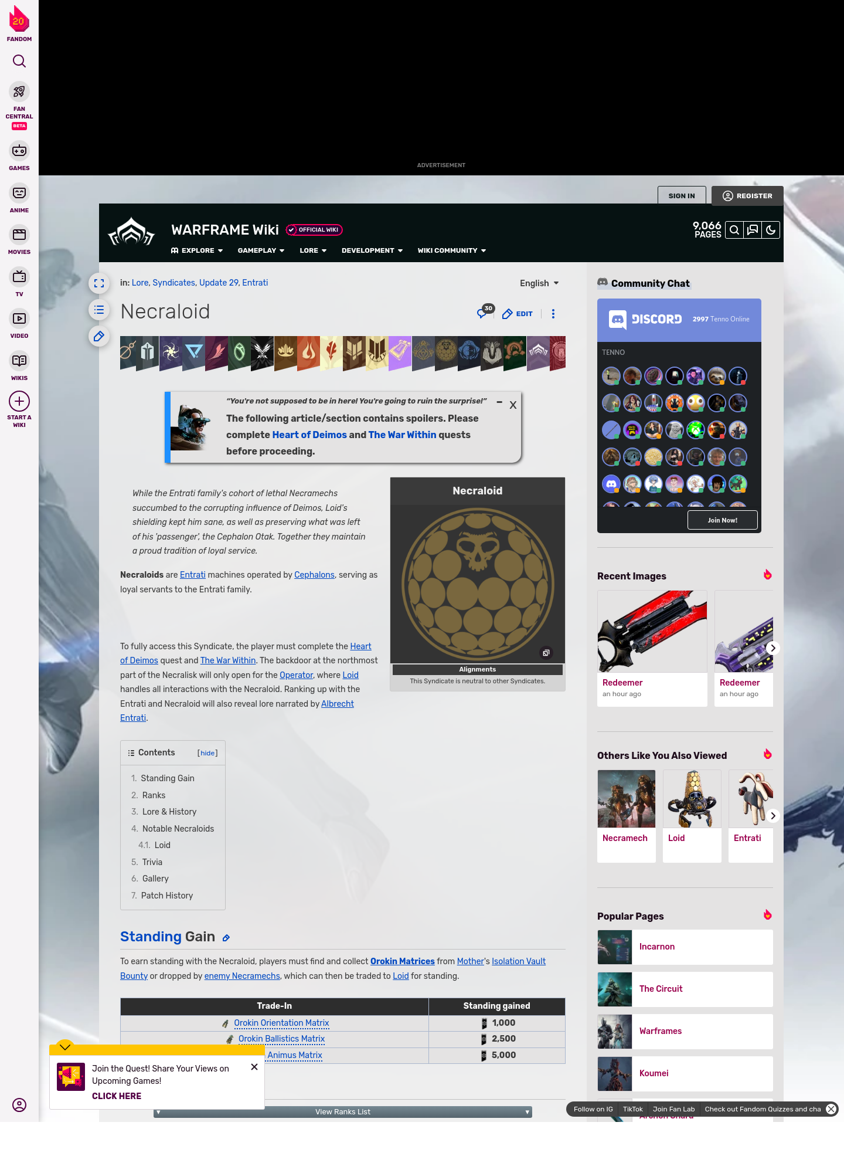Open the Redeemer red weapon thumbnail
Viewport: 844px width, 1173px height.
(652, 632)
